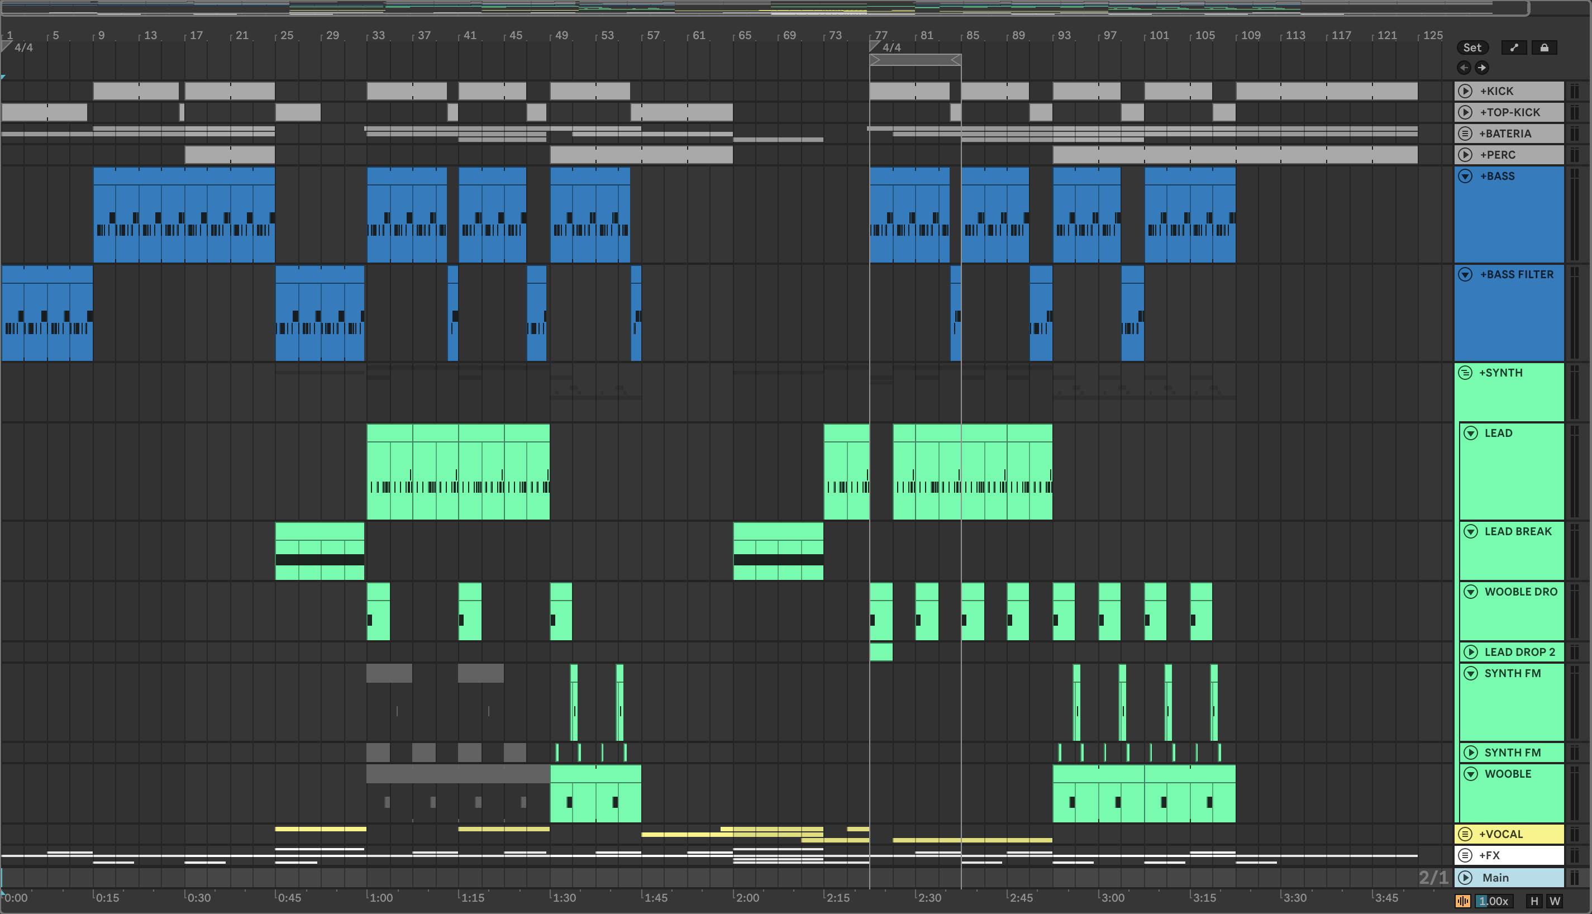1592x914 pixels.
Task: Click the +KICK track meter
Action: point(1574,91)
